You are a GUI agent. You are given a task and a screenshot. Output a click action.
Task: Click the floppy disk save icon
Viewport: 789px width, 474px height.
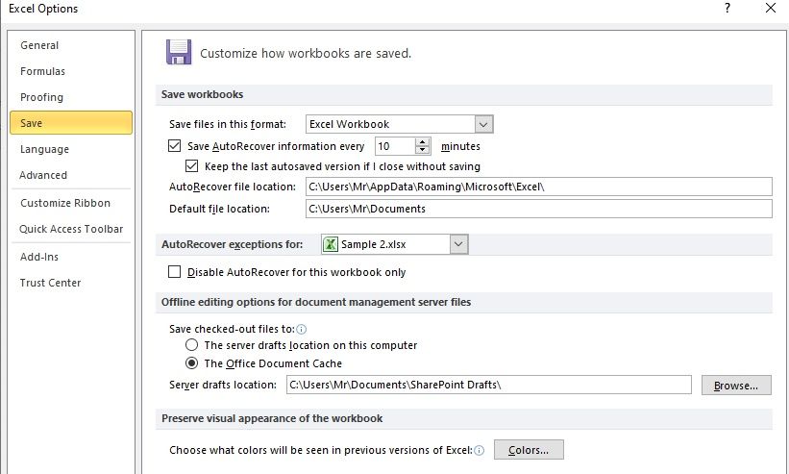pyautogui.click(x=179, y=52)
